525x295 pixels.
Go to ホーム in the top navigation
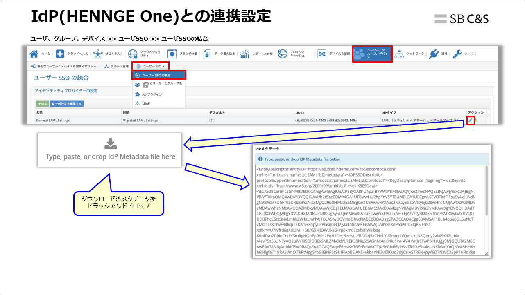pyautogui.click(x=40, y=54)
